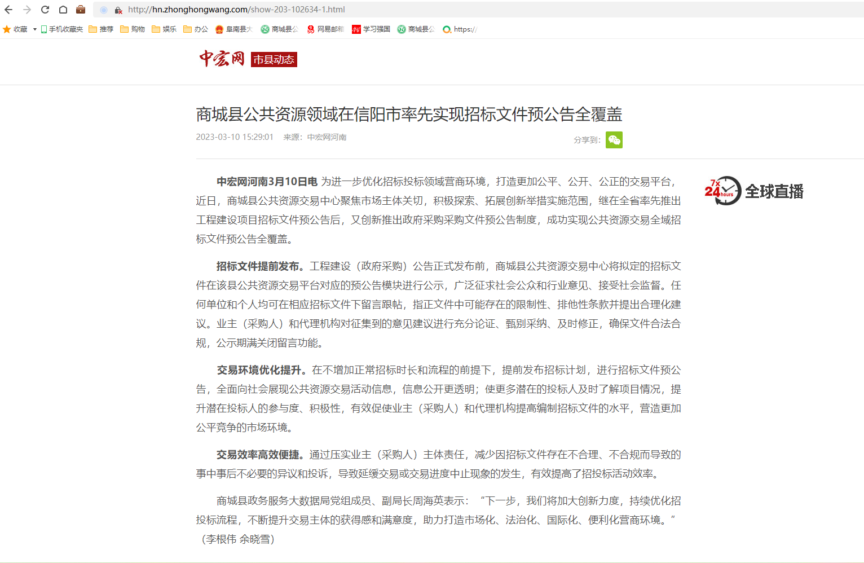Open the first 商城县公 bookmark

(x=280, y=29)
